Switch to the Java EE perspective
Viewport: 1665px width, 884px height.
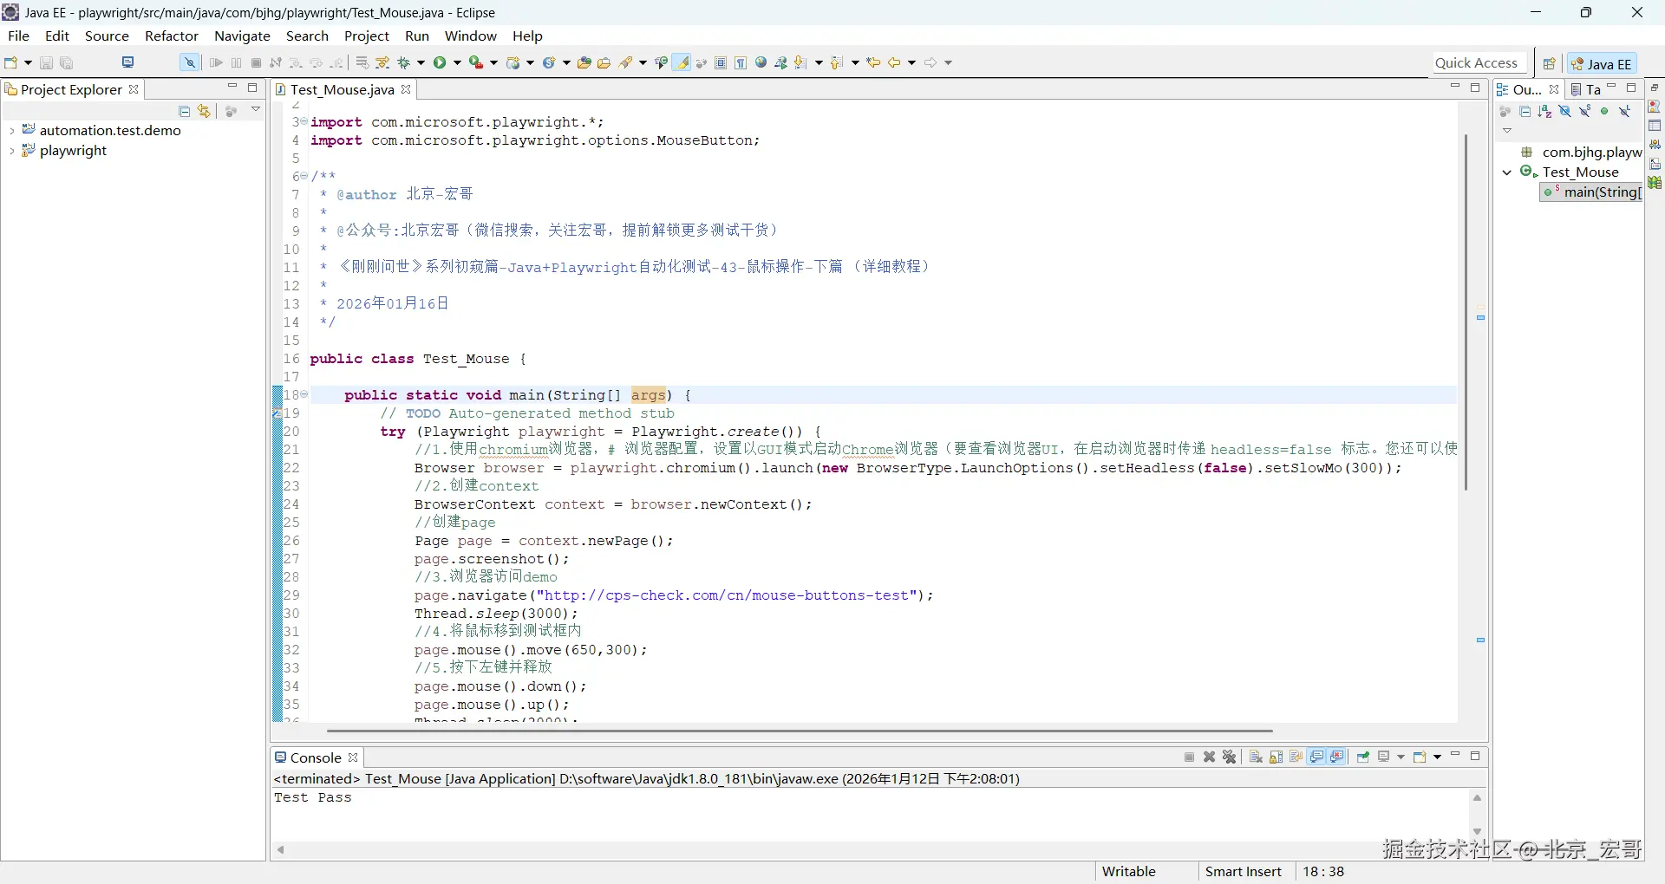tap(1603, 63)
